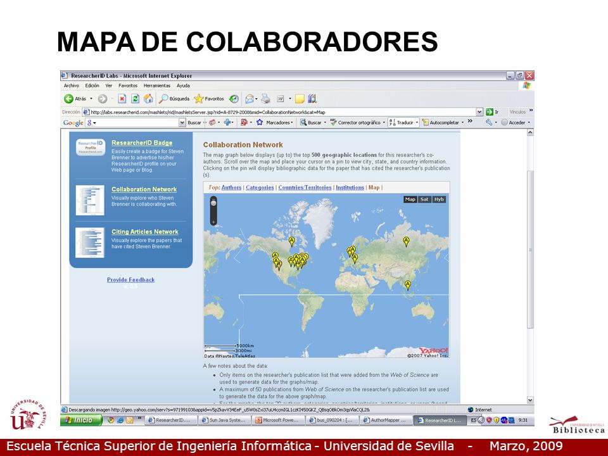Switch map to Hyb view
The width and height of the screenshot is (608, 456).
coord(439,199)
